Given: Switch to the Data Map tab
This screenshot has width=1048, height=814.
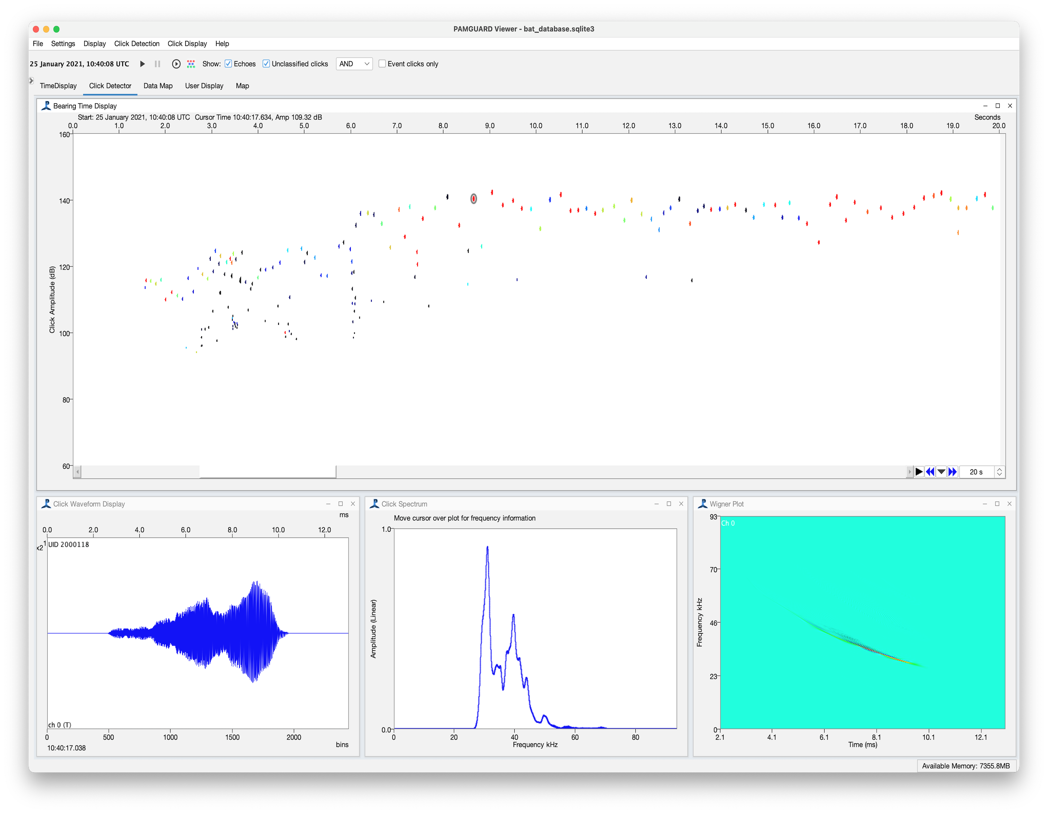Looking at the screenshot, I should click(158, 86).
